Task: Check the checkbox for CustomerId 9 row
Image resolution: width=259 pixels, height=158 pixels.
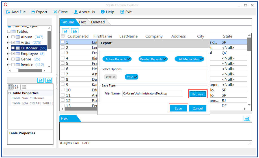Action: [63, 84]
